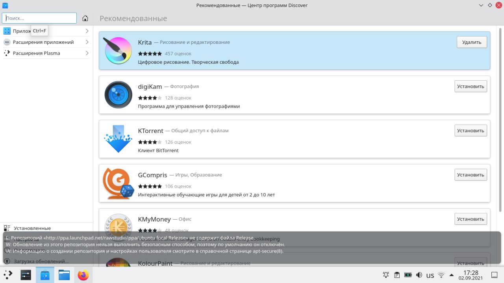
Task: Install KMyMoney
Action: (x=471, y=219)
